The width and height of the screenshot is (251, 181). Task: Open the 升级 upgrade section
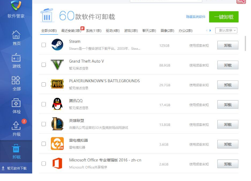[x=16, y=129]
